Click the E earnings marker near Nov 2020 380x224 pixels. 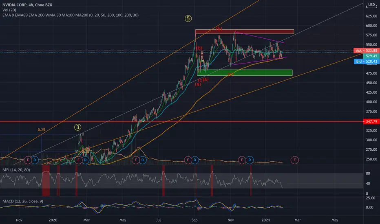coord(242,160)
